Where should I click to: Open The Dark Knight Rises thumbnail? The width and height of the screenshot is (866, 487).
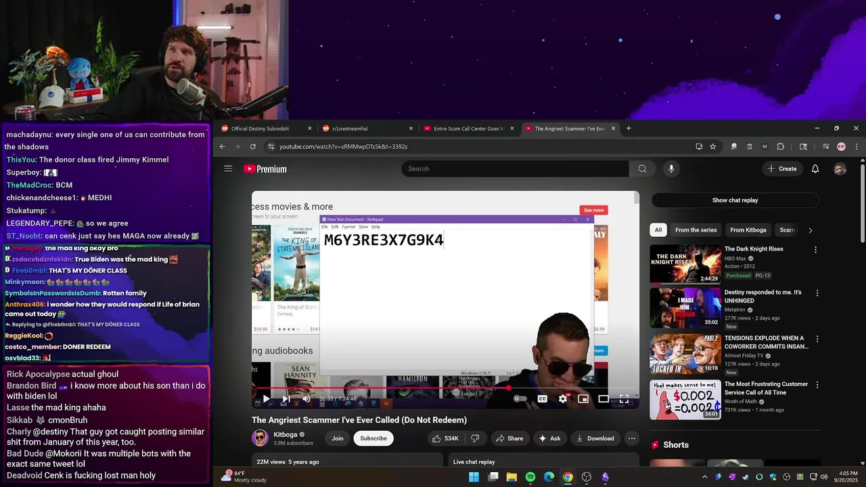[685, 264]
